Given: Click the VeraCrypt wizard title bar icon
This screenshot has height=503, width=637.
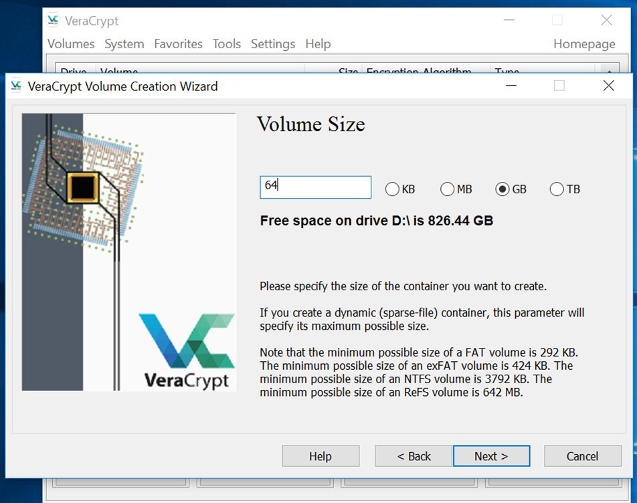Looking at the screenshot, I should (16, 86).
